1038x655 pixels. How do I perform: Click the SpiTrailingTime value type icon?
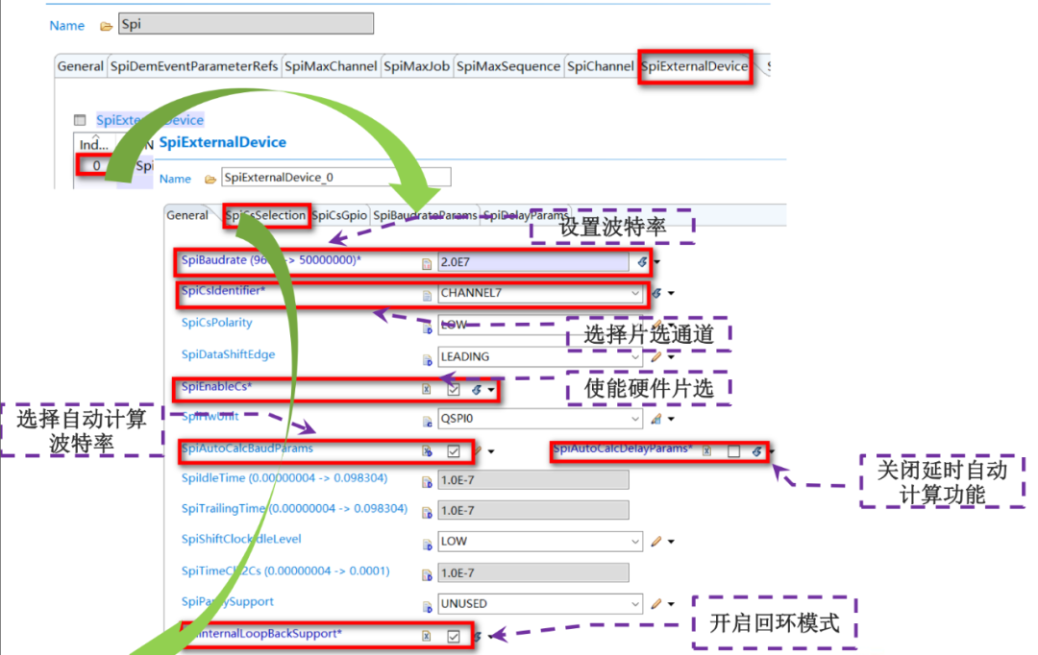(427, 513)
